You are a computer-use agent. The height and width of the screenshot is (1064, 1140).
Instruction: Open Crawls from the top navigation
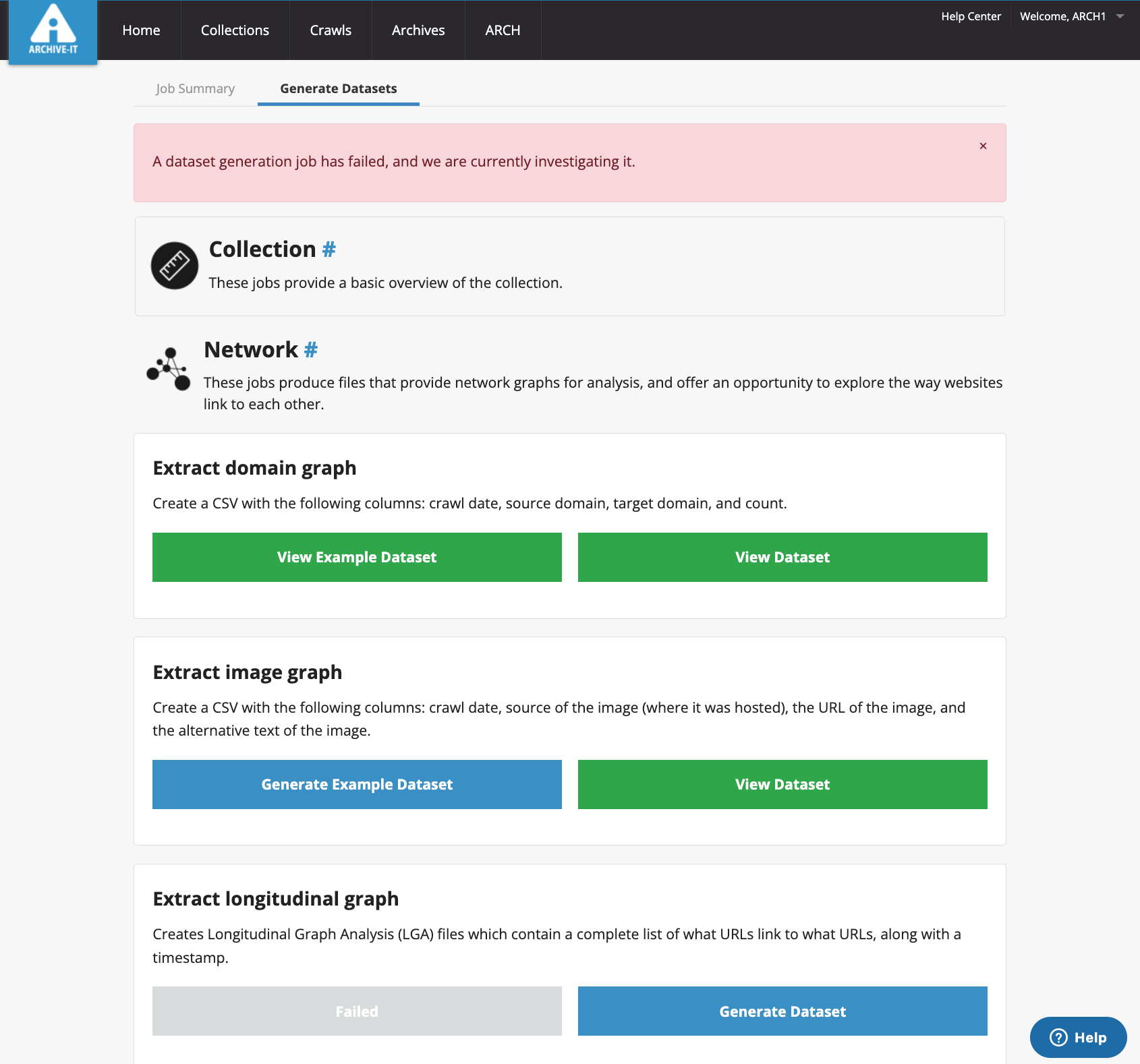pyautogui.click(x=331, y=30)
